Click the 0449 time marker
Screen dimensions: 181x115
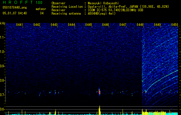[157, 25]
